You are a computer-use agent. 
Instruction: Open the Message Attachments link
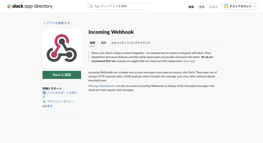point(102,86)
